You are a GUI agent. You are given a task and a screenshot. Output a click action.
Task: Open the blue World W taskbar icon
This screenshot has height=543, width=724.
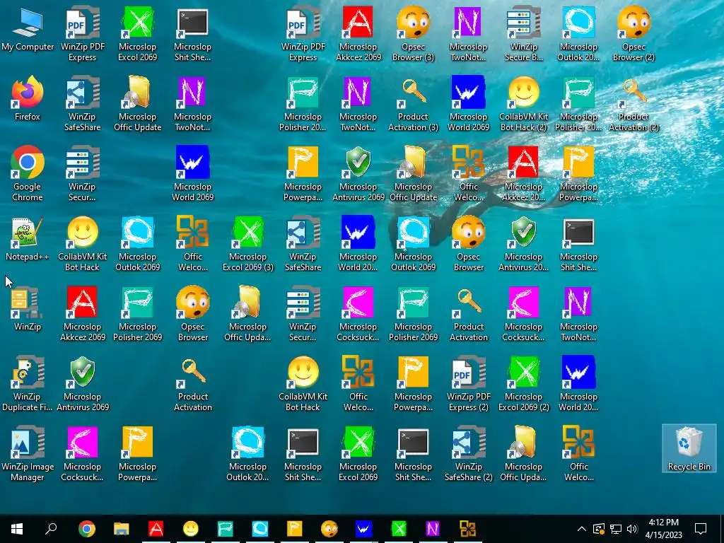363,529
